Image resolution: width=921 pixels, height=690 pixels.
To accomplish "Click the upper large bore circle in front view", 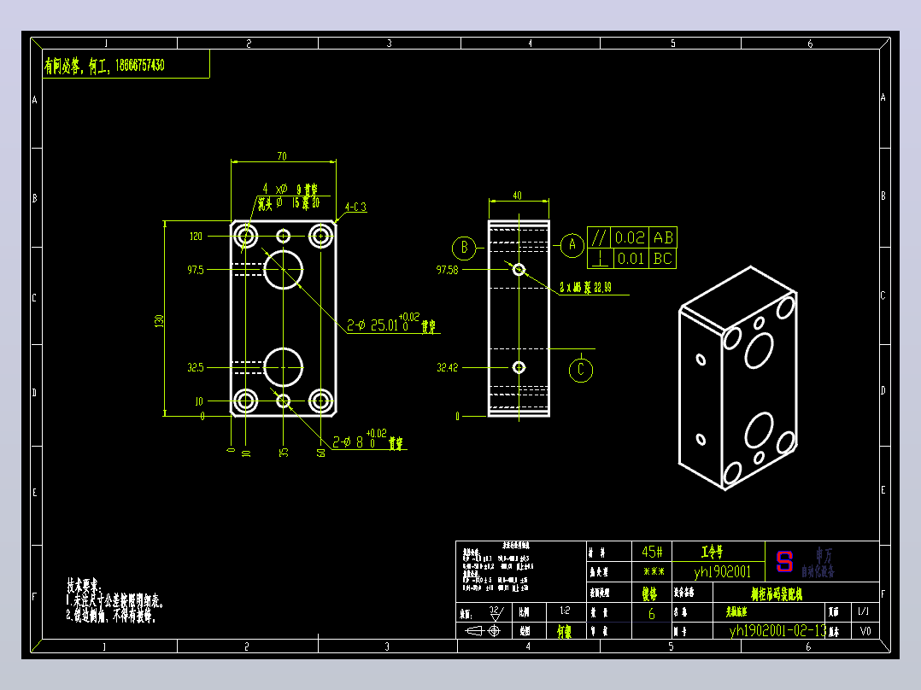I will [x=283, y=270].
